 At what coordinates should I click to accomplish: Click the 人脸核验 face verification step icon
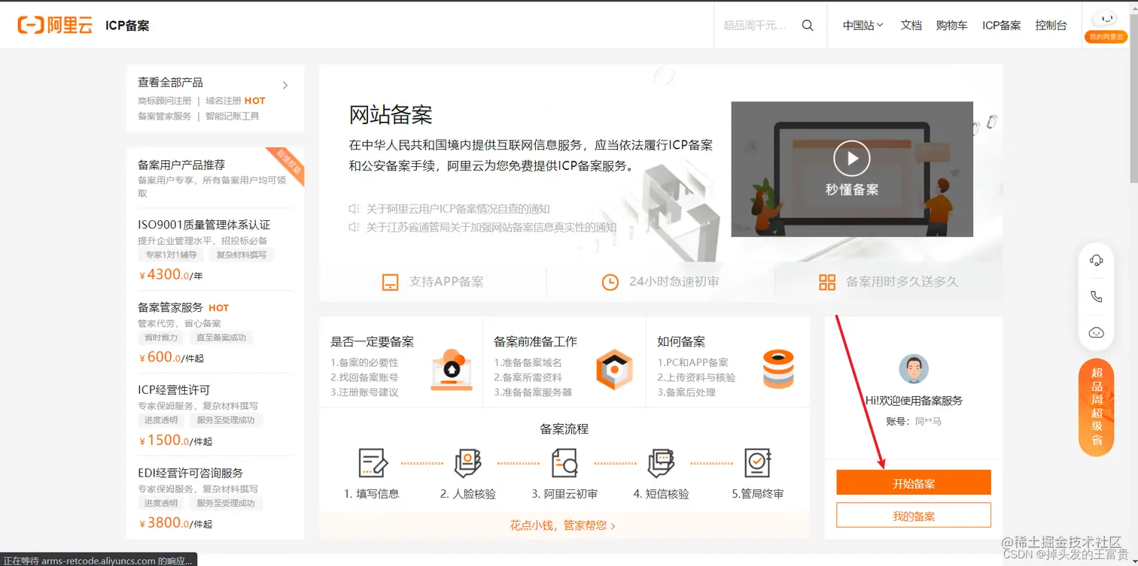point(469,464)
